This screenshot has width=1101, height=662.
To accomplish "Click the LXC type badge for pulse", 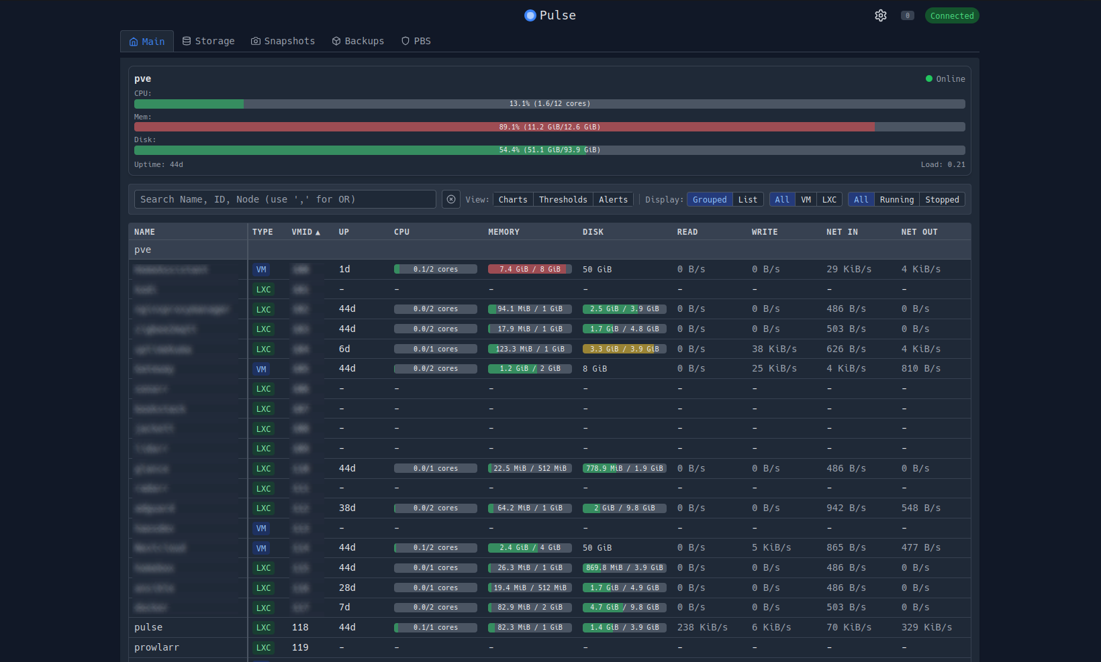I will [x=263, y=628].
